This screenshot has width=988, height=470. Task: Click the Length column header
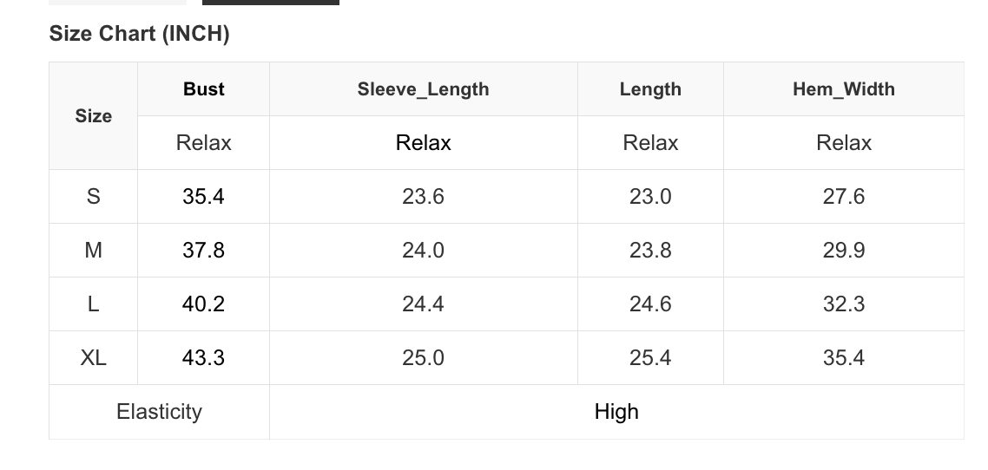point(650,89)
